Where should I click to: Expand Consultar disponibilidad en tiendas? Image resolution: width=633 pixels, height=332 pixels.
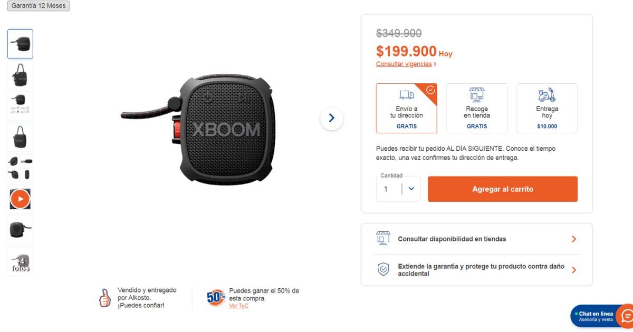[476, 239]
